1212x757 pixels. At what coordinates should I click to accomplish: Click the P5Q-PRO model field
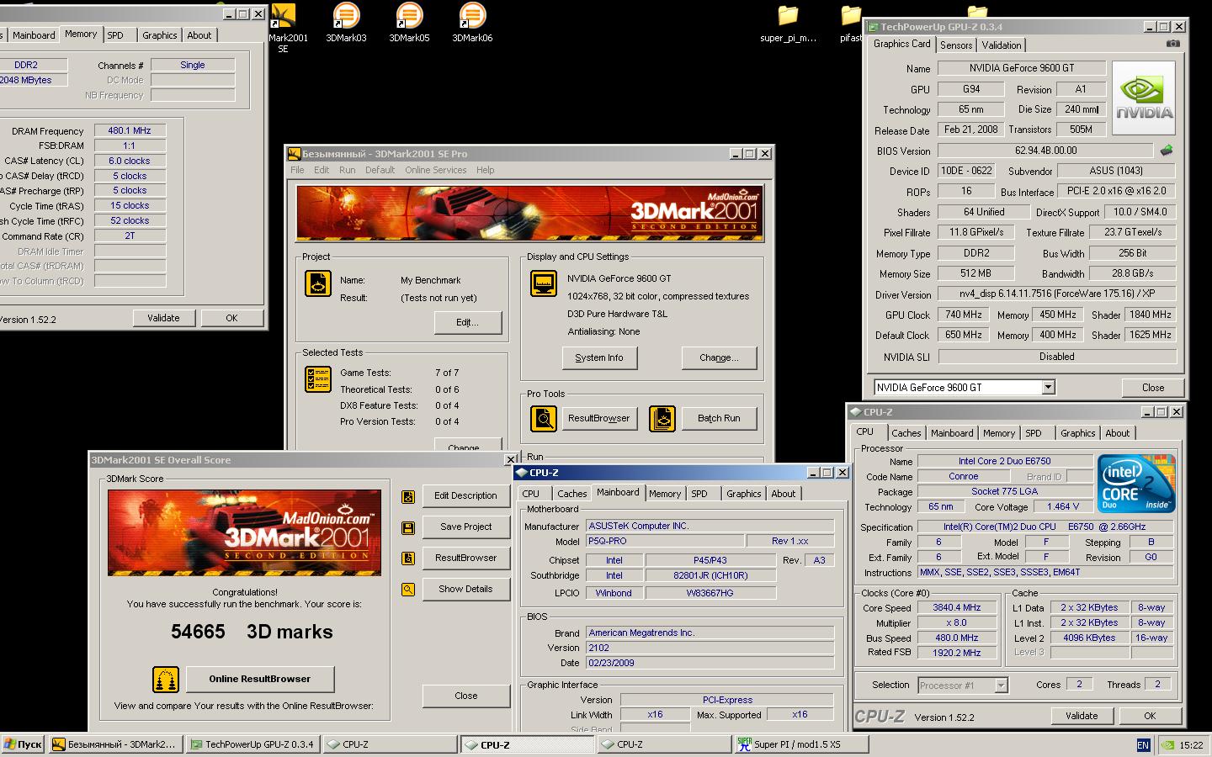(x=664, y=541)
